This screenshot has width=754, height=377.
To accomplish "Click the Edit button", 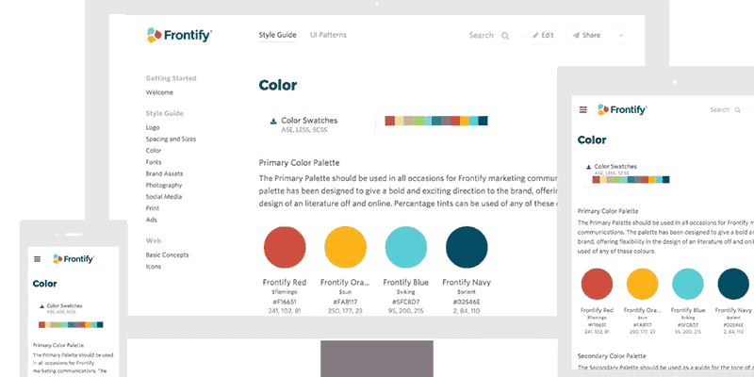I will click(x=544, y=36).
